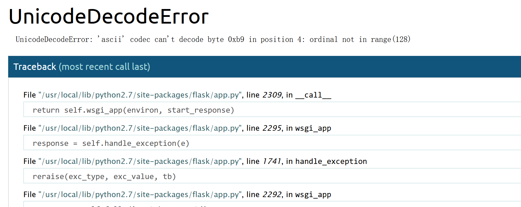Viewport: 521px width, 207px height.
Task: Click the word Traceback in the blue header
Action: [35, 67]
